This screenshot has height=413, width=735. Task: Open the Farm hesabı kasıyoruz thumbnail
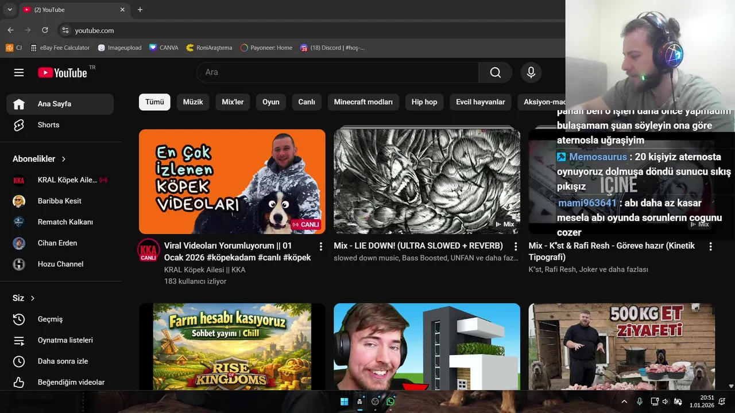[232, 346]
